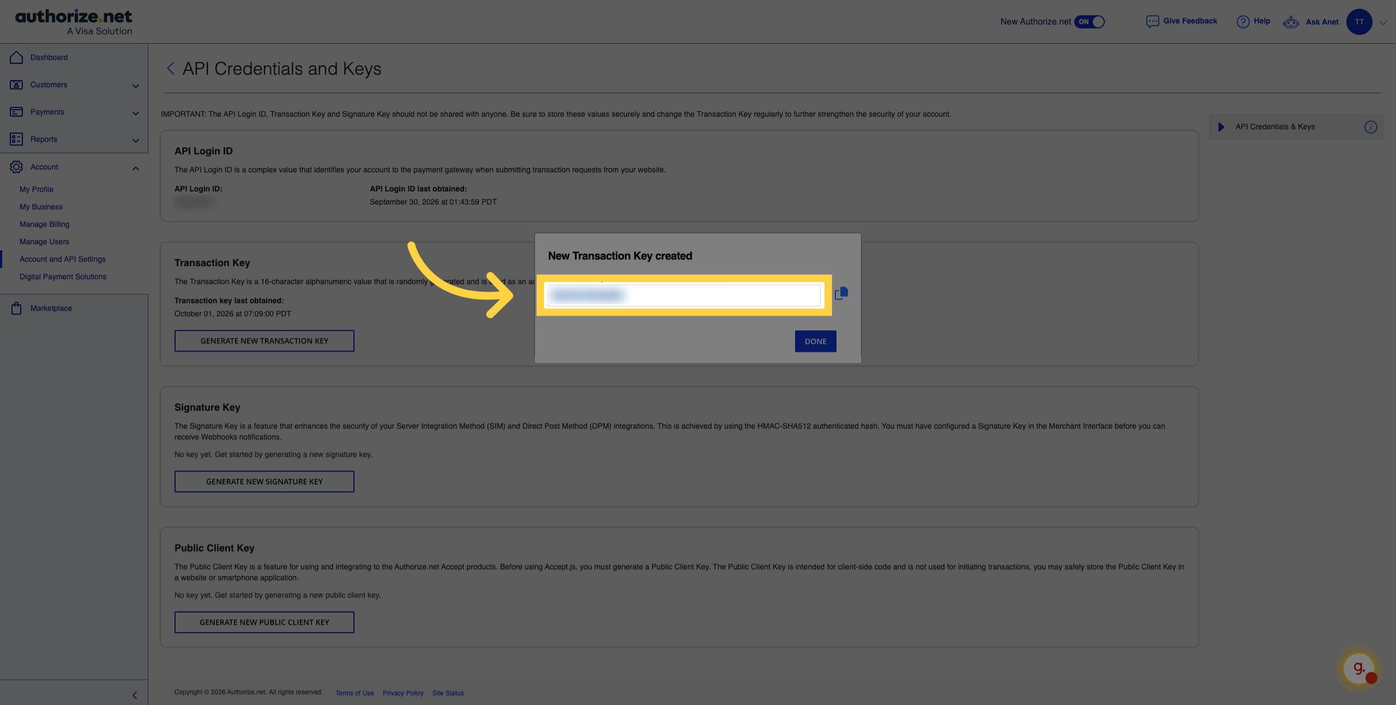Open the Privacy Policy link
Viewport: 1396px width, 705px height.
[403, 693]
